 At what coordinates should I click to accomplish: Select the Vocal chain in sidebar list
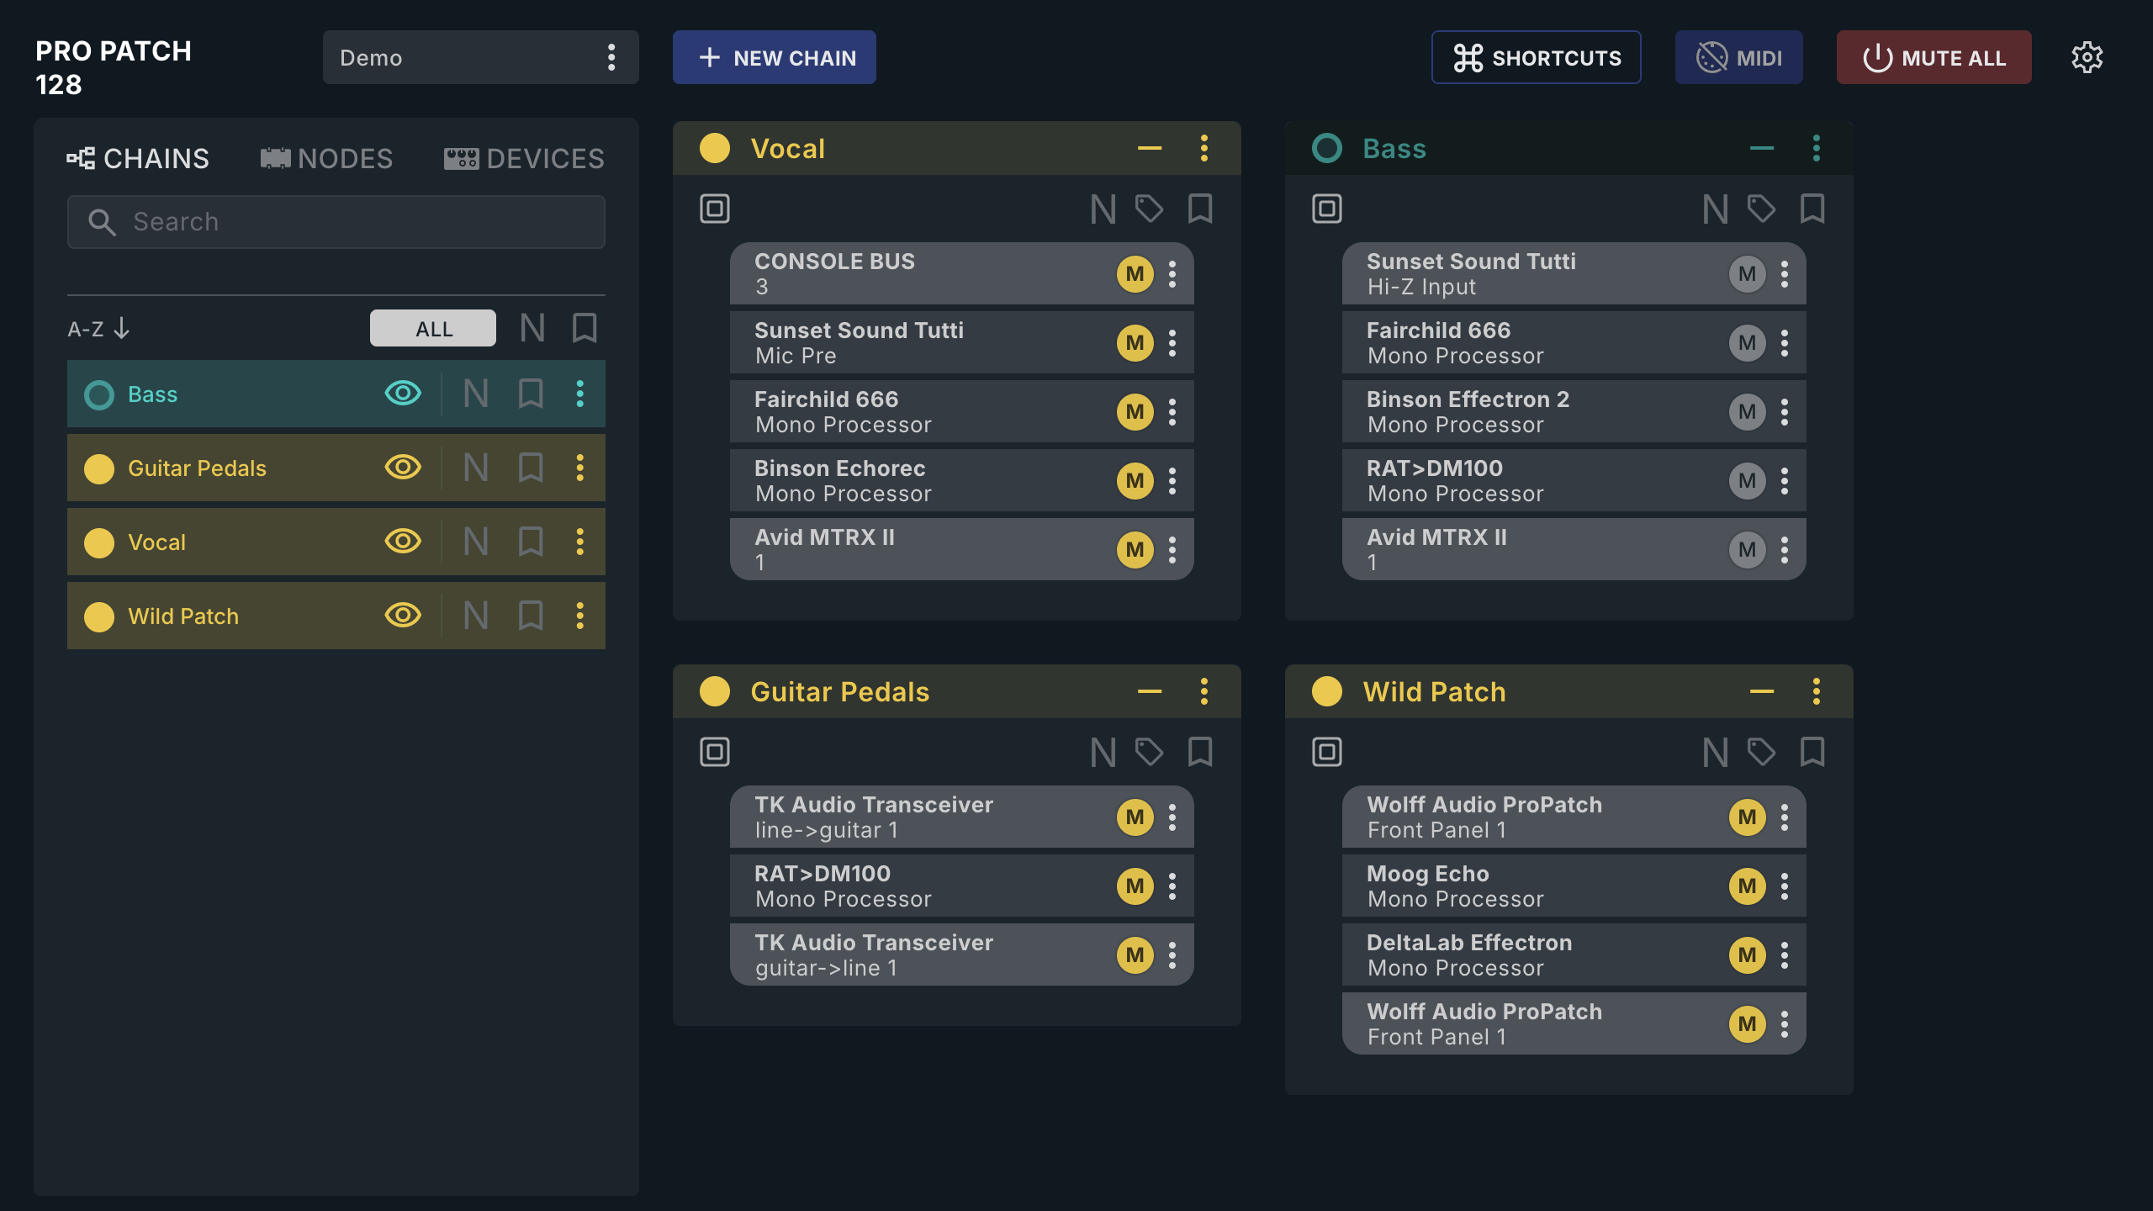pos(336,542)
